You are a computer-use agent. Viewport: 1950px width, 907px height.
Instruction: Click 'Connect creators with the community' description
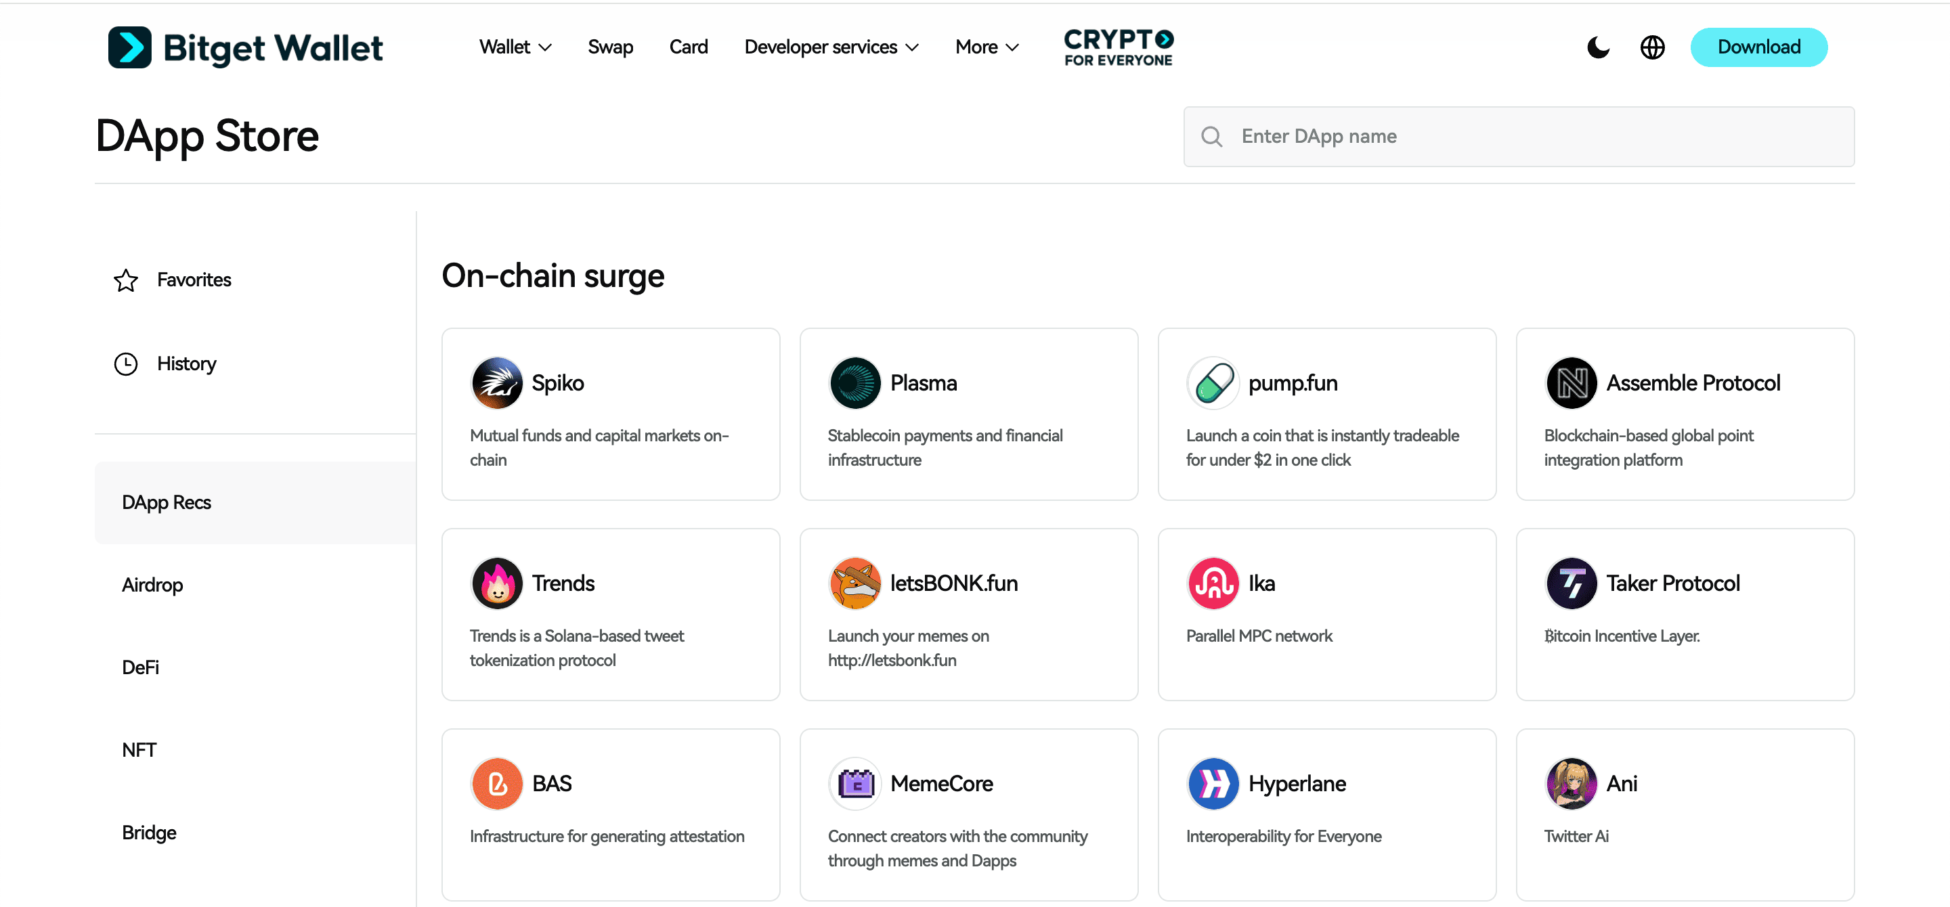pyautogui.click(x=957, y=849)
